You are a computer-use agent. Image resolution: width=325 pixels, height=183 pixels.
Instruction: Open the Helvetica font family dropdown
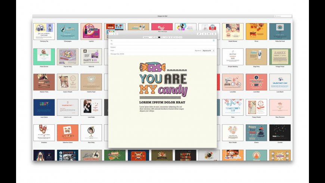click(148, 37)
